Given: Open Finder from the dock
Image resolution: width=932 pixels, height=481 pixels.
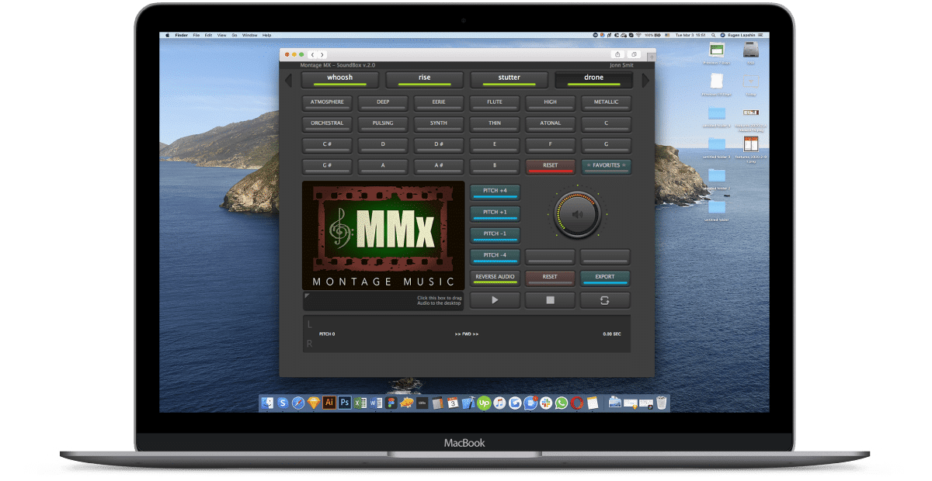Looking at the screenshot, I should click(x=266, y=403).
